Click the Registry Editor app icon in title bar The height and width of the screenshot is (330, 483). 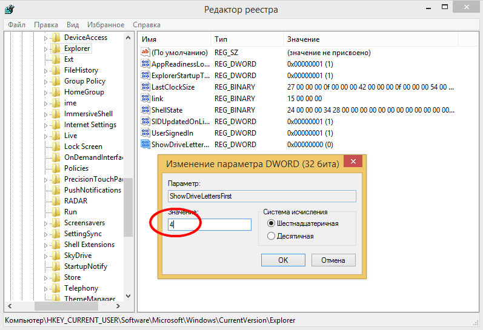[10, 9]
